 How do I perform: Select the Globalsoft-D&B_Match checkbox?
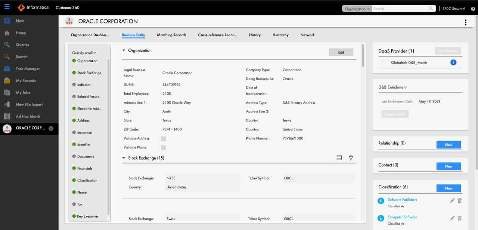pos(384,63)
